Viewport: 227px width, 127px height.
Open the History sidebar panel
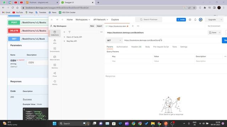(55, 83)
